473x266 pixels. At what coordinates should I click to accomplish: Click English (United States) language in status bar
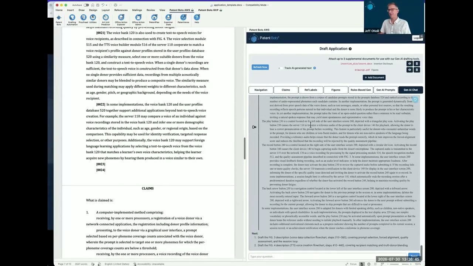117,264
